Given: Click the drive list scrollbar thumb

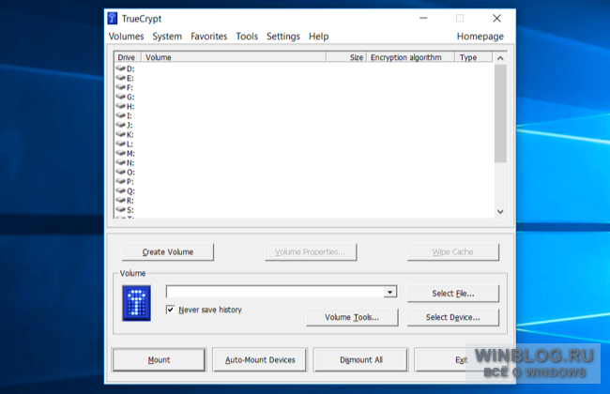Looking at the screenshot, I should (500, 114).
